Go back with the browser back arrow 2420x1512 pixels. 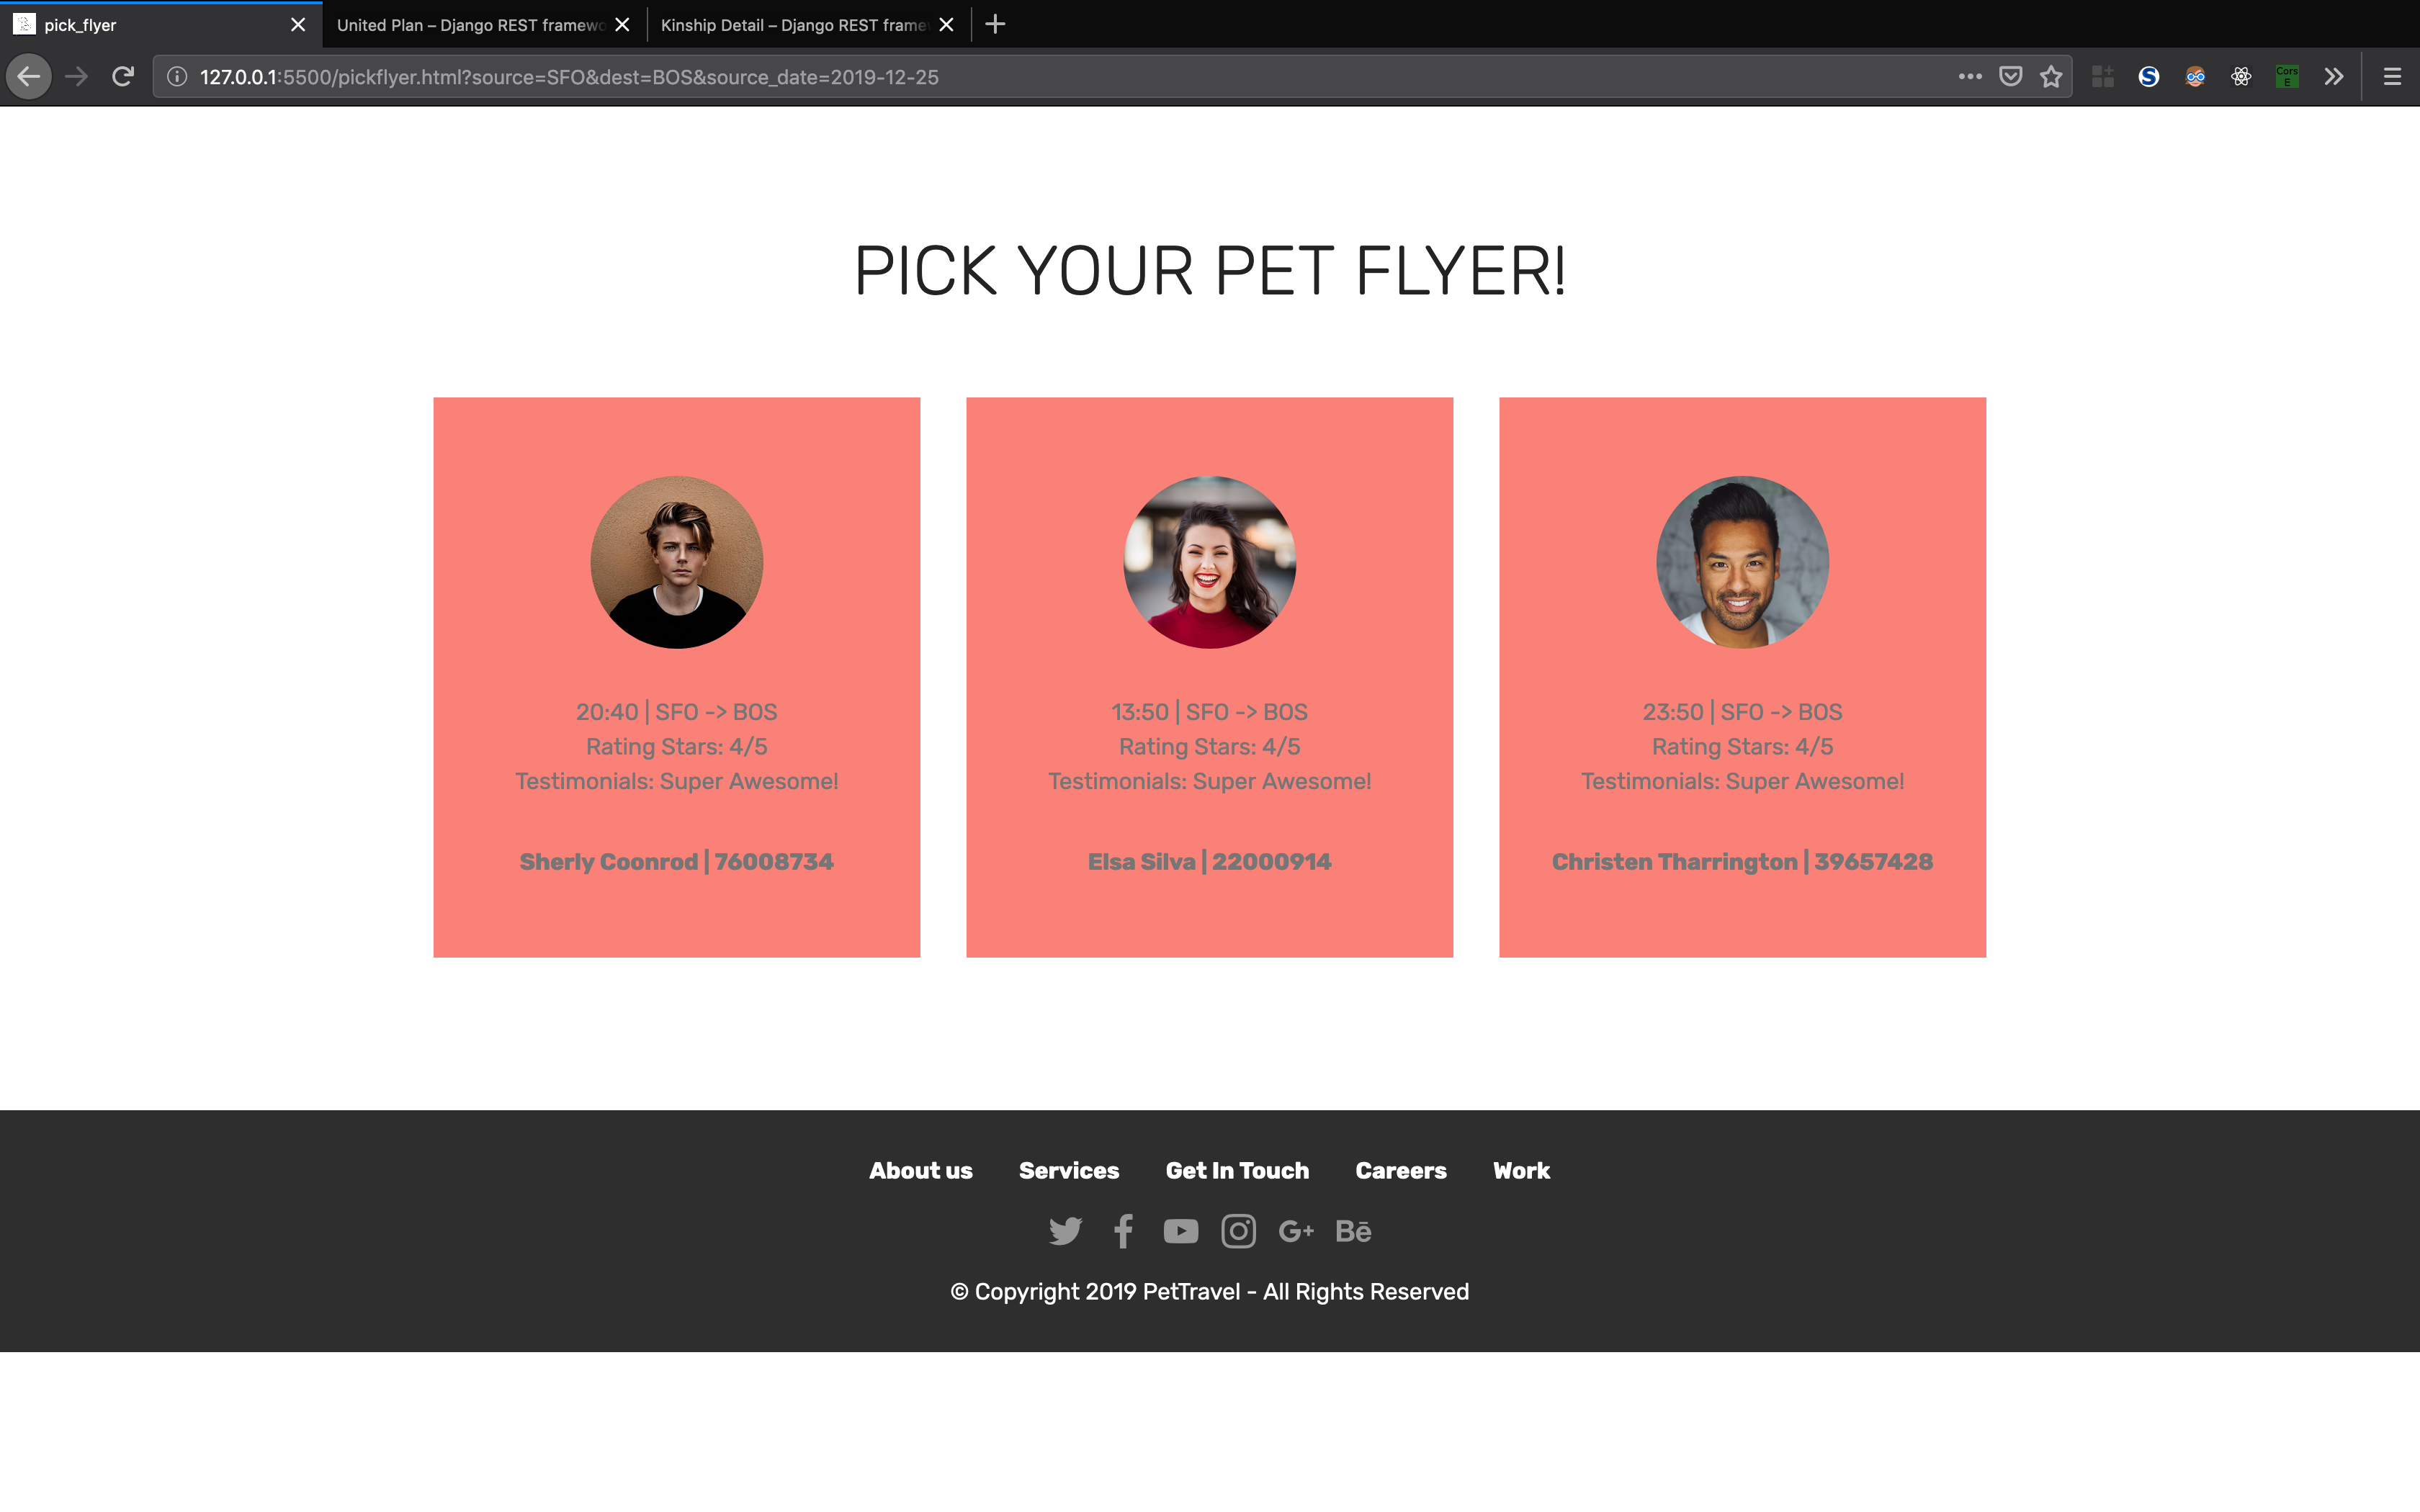click(29, 77)
